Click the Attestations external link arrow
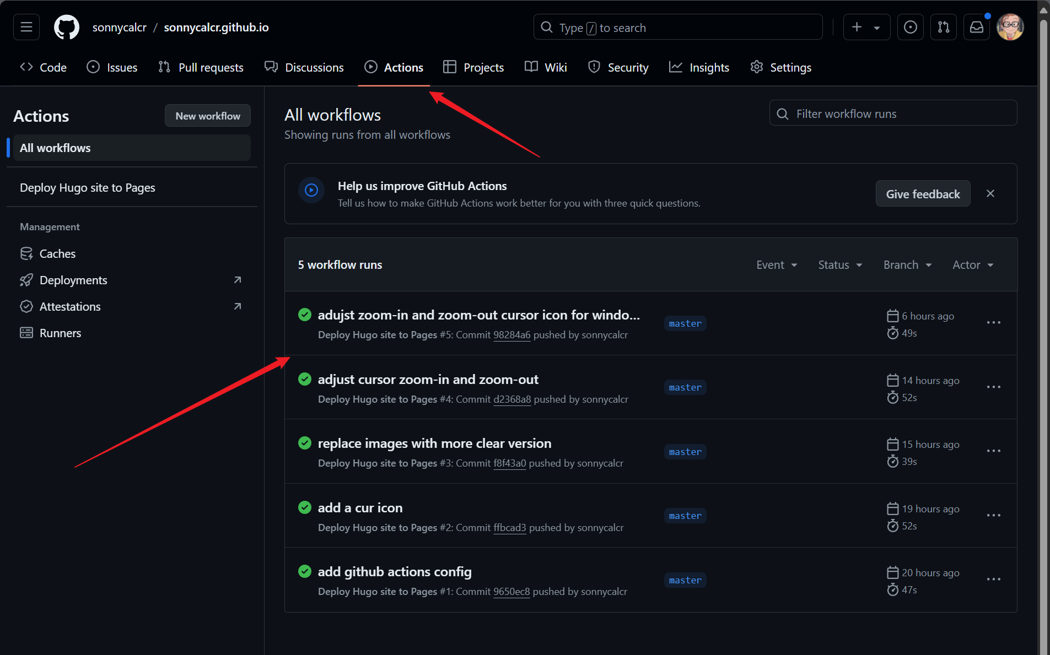Image resolution: width=1050 pixels, height=655 pixels. (238, 306)
